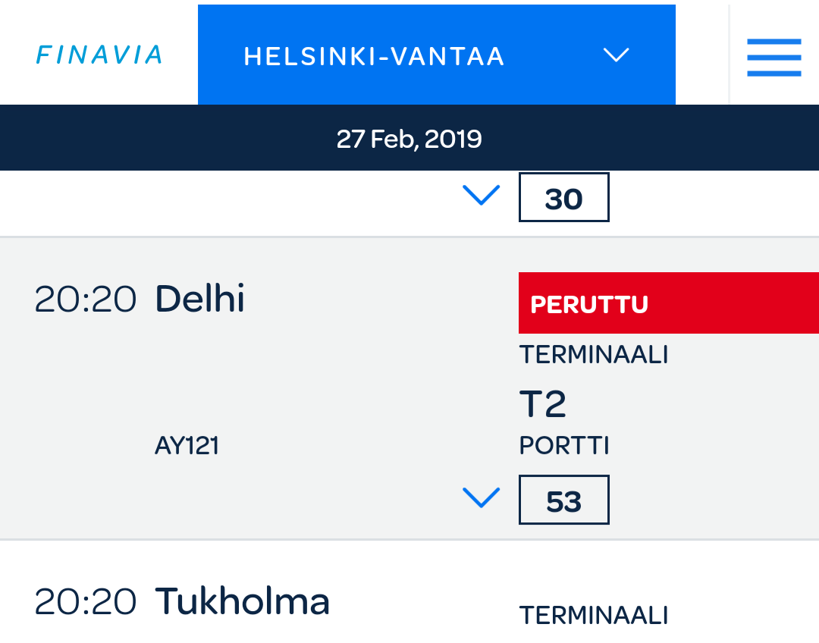
Task: Click terminal T2 for Delhi flight
Action: coord(542,403)
